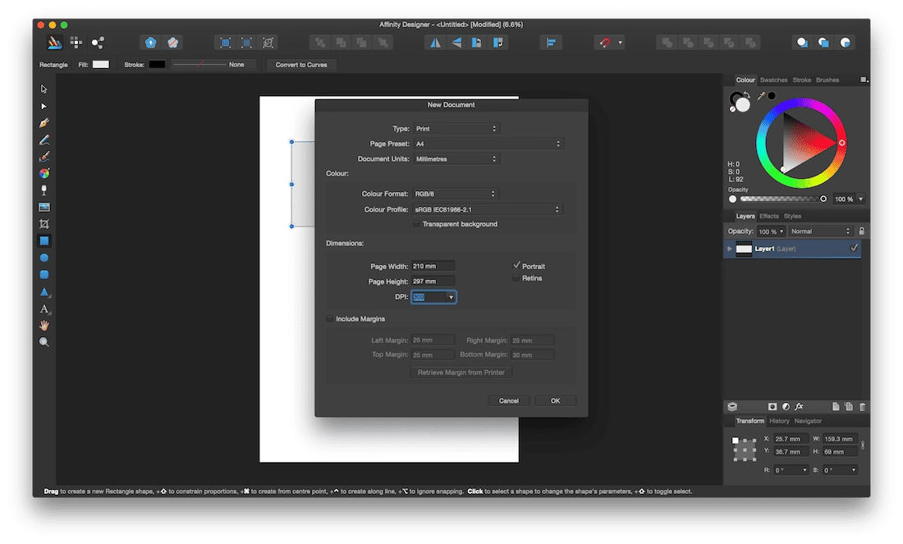Click the layer effects fx icon
The width and height of the screenshot is (903, 544).
[x=799, y=406]
